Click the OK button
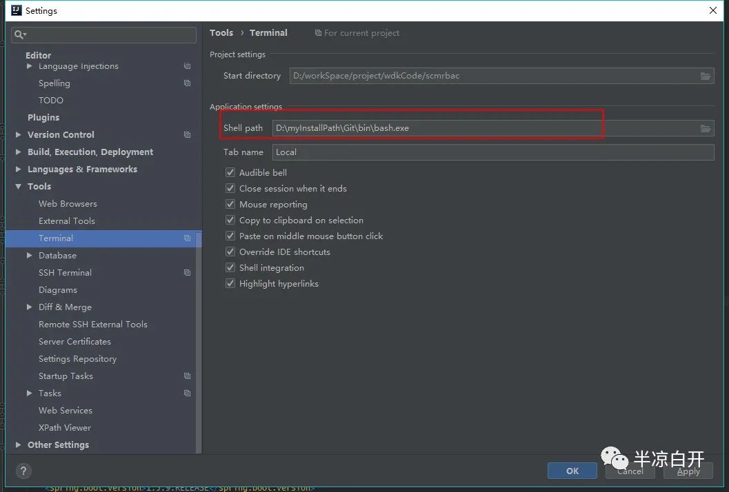Image resolution: width=729 pixels, height=492 pixels. [572, 471]
